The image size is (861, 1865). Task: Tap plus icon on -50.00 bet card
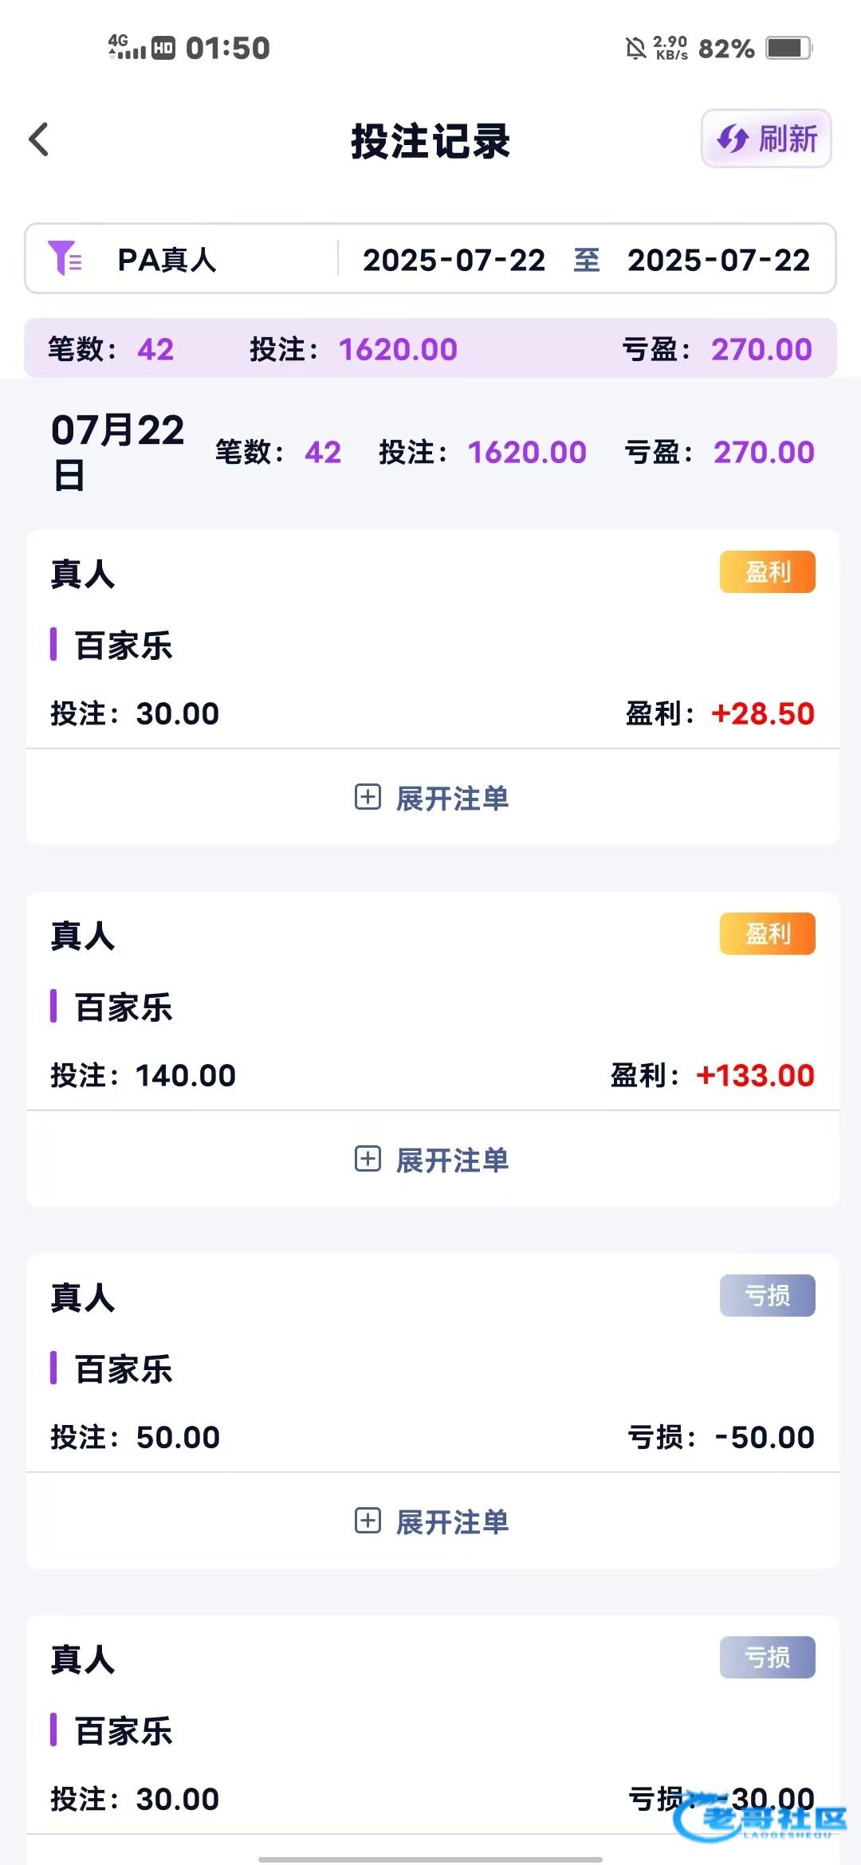(368, 1521)
